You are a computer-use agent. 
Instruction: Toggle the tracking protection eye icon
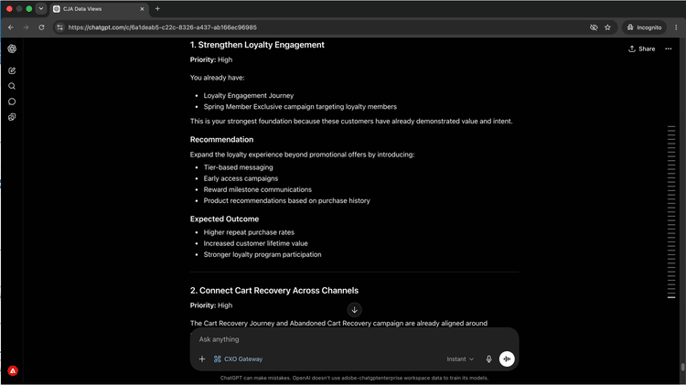point(594,27)
